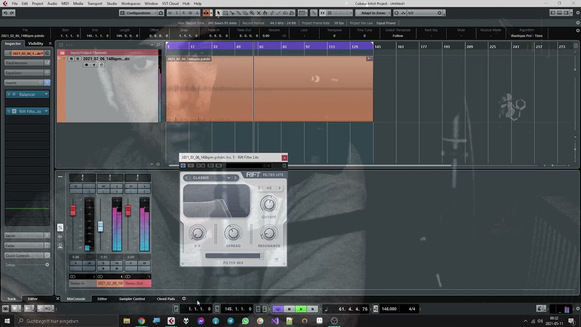Toggle Monitor speaker button on the track

[94, 64]
